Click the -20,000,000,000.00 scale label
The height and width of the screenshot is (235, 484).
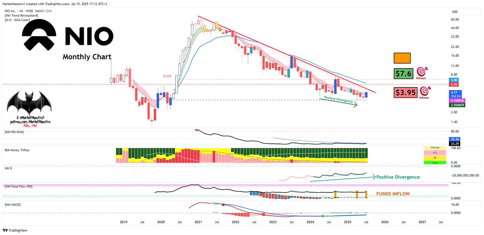(464, 175)
